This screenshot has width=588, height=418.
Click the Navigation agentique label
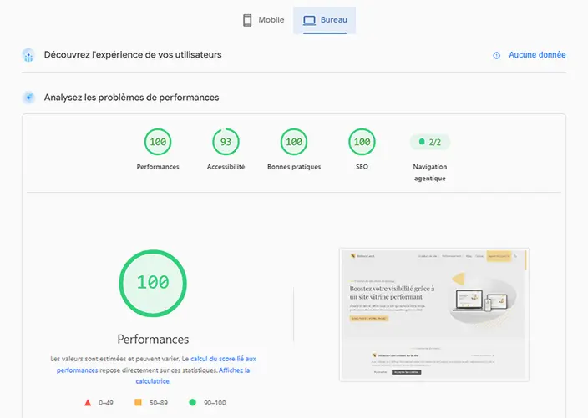(x=430, y=173)
